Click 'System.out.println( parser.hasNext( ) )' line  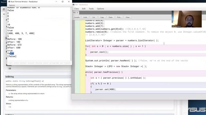tap(111, 61)
